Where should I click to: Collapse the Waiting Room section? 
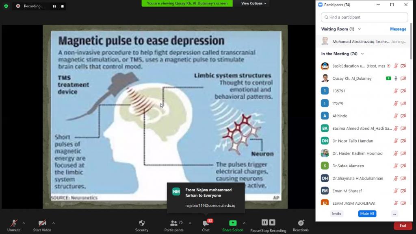click(359, 29)
